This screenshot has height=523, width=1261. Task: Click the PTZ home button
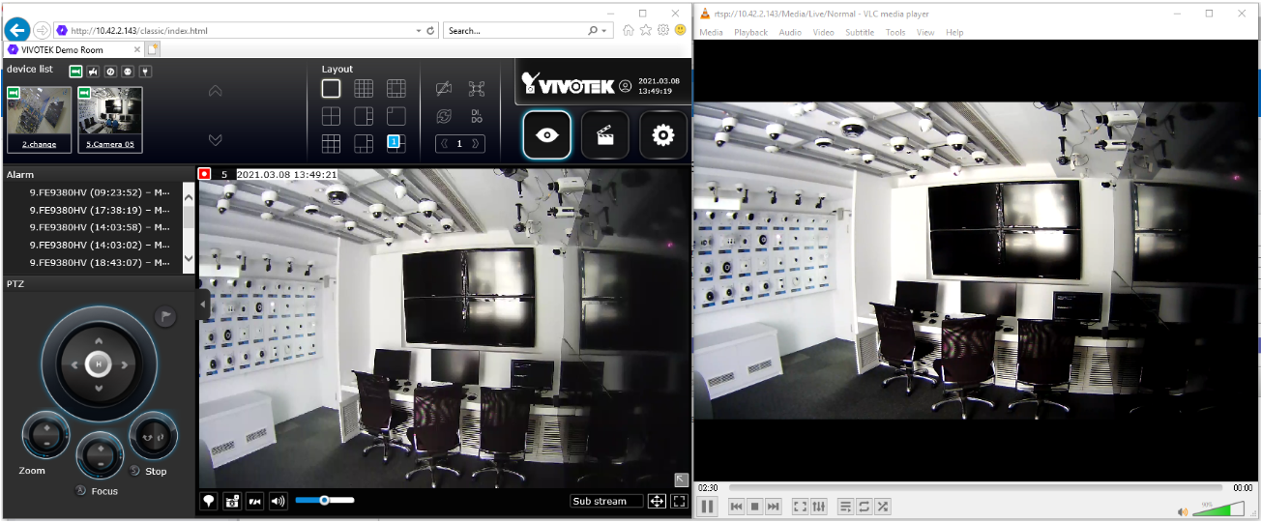98,363
